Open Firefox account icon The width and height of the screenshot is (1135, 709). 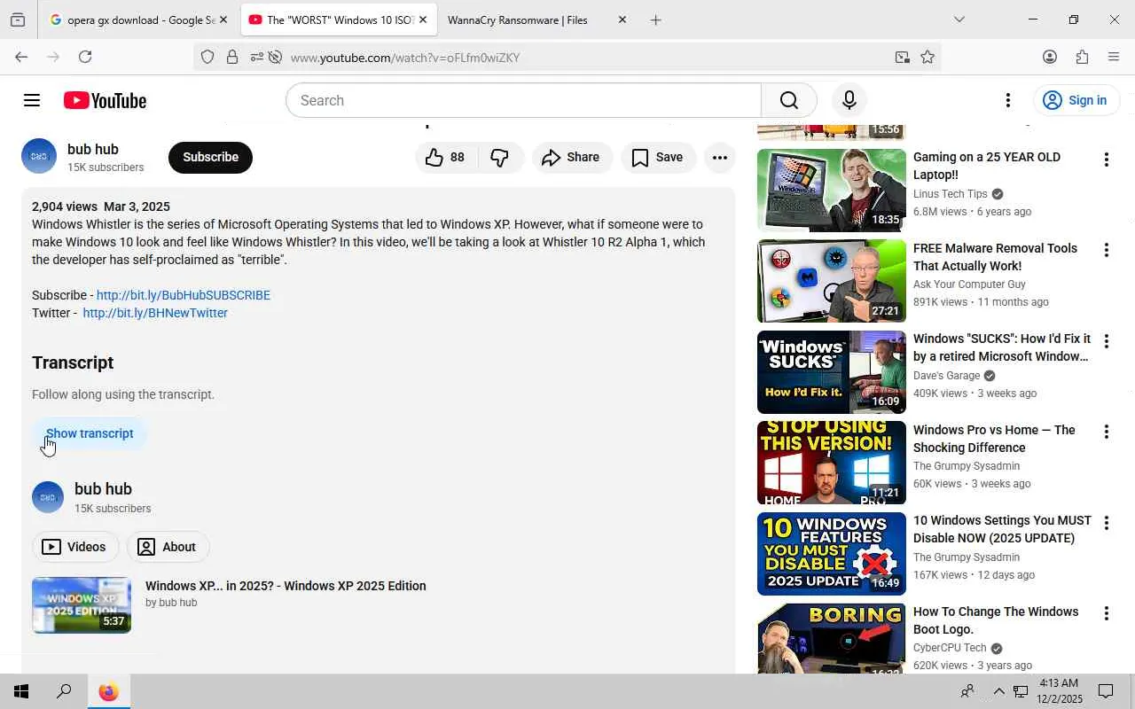(1050, 57)
